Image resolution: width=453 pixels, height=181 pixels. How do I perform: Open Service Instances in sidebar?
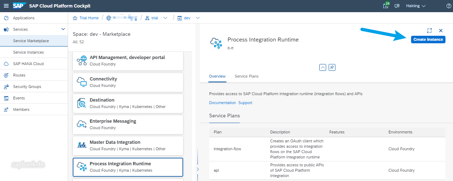click(34, 52)
